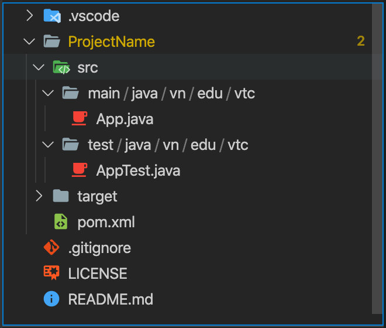Open the AppTest.java file
This screenshot has height=328, width=386.
(x=138, y=170)
